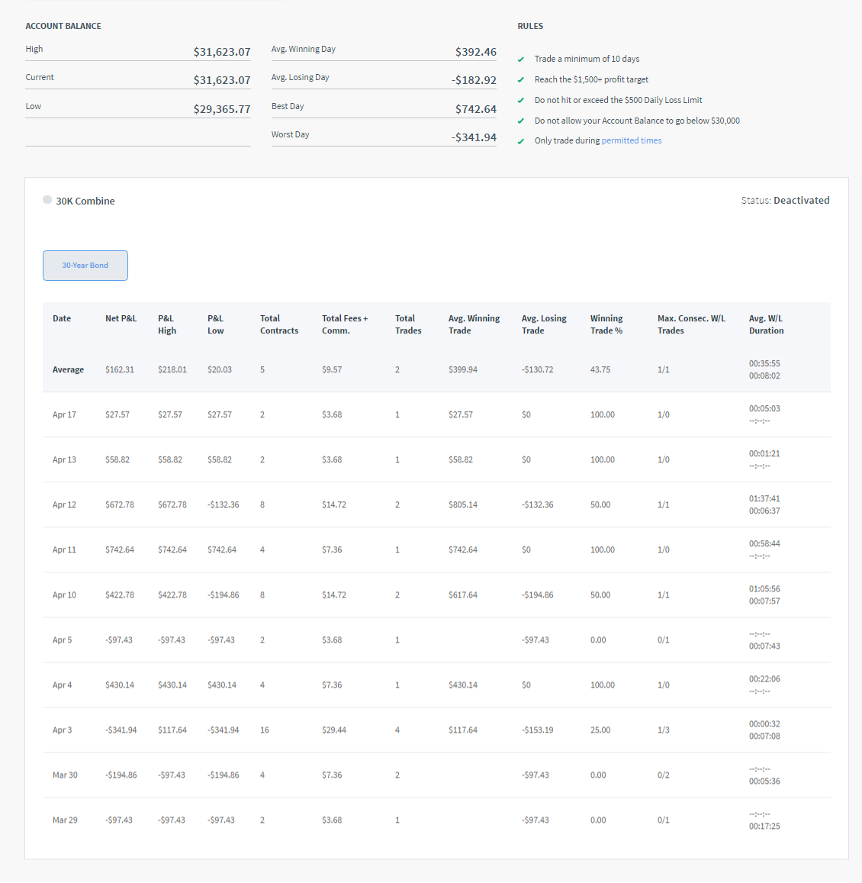862x883 pixels.
Task: Open the 'permitted times' link
Action: (631, 140)
